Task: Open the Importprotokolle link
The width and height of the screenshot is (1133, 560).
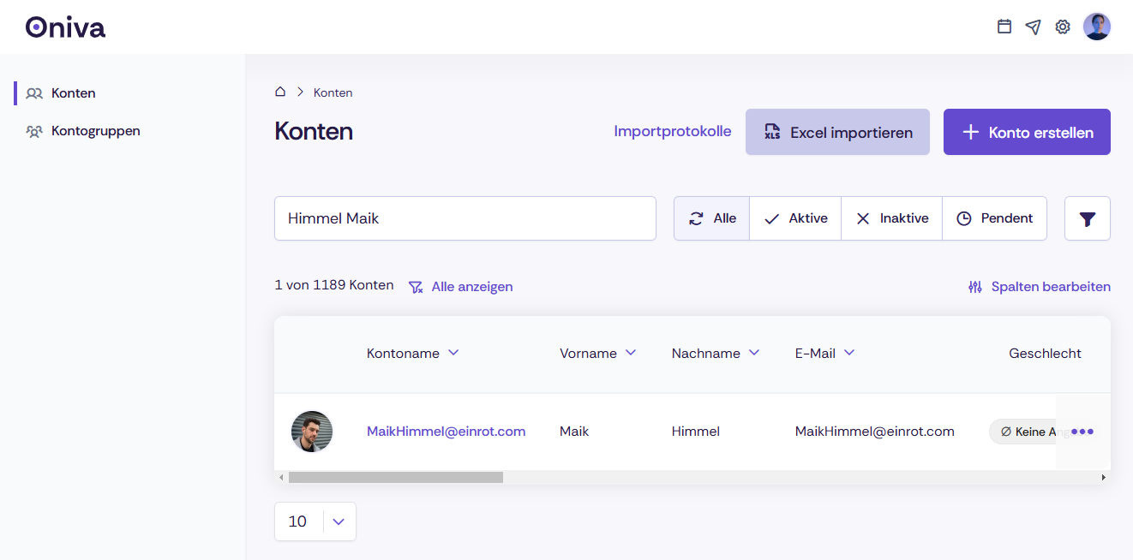Action: click(672, 131)
